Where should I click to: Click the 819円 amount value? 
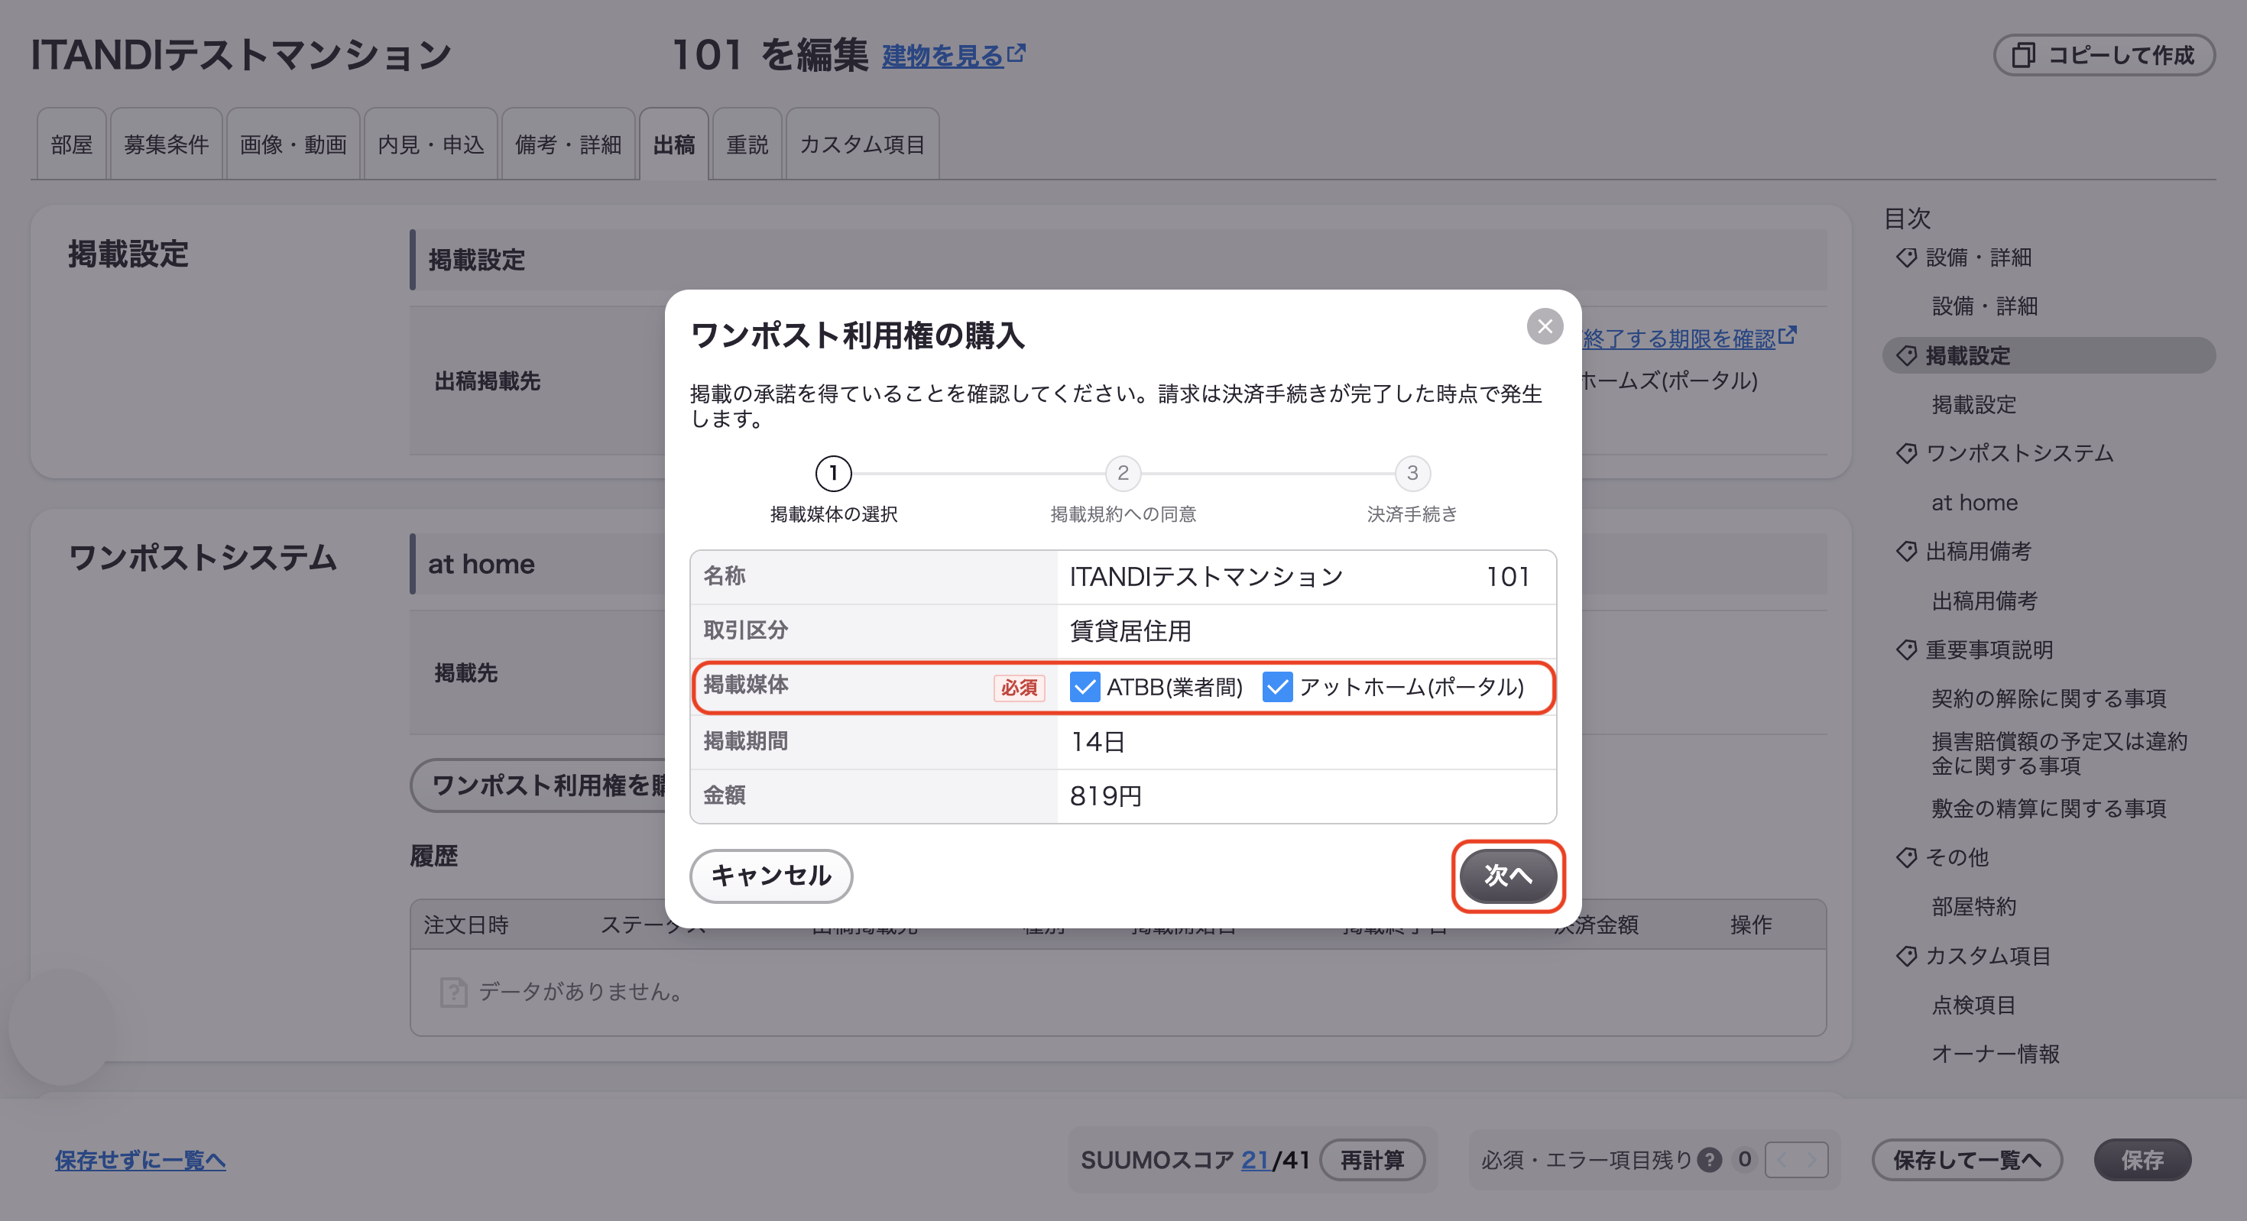click(x=1105, y=796)
